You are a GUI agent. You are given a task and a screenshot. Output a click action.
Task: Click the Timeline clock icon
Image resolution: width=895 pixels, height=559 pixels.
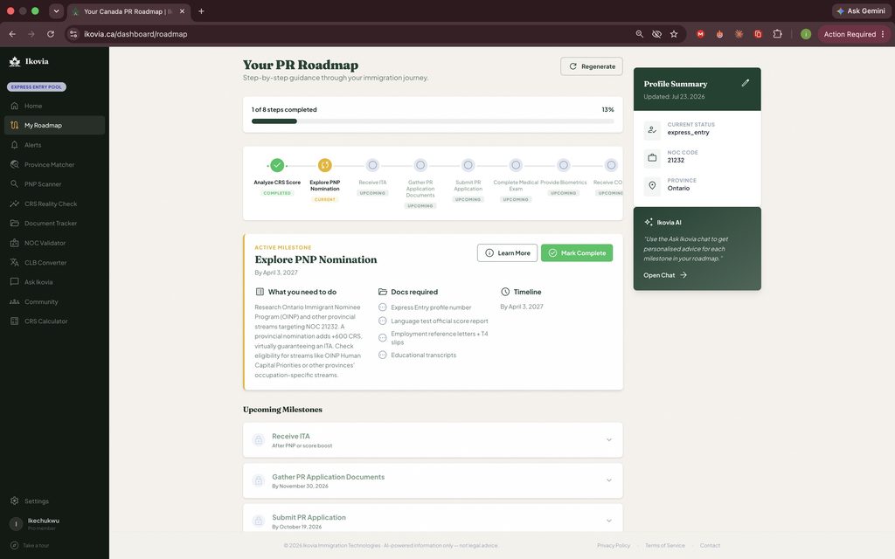click(505, 292)
